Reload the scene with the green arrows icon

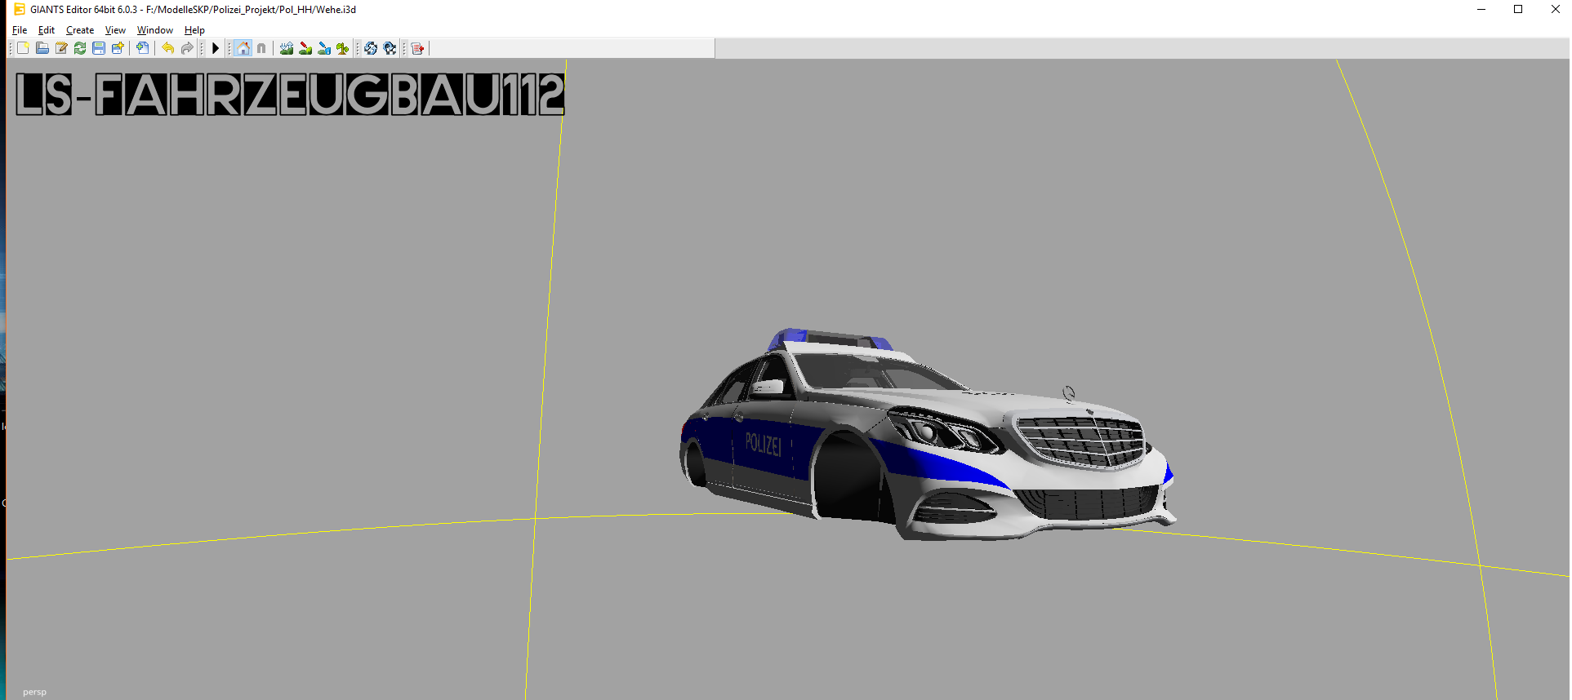[80, 48]
